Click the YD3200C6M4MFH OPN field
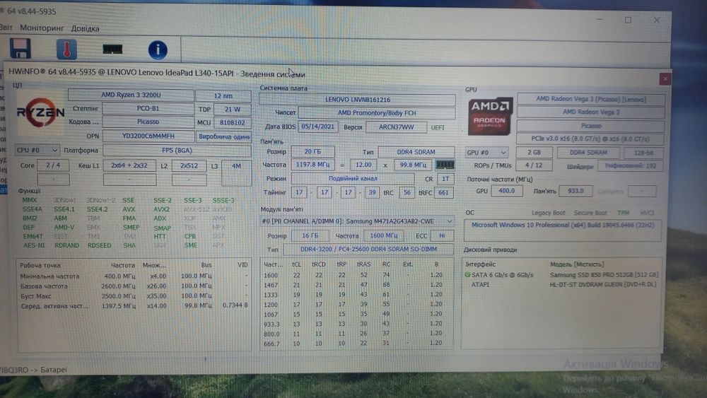 (148, 136)
